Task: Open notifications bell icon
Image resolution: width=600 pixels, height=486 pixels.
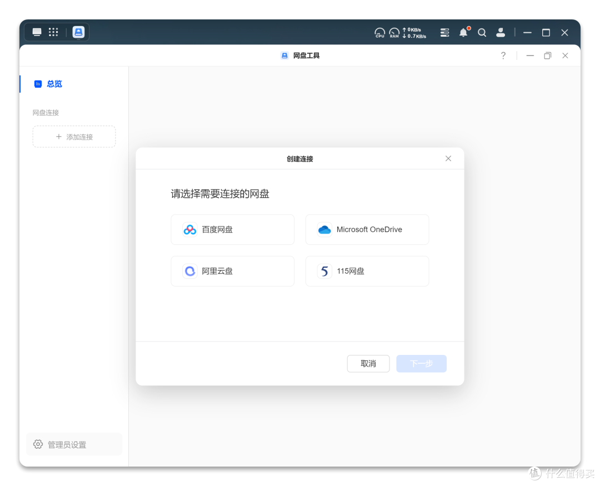Action: coord(464,32)
